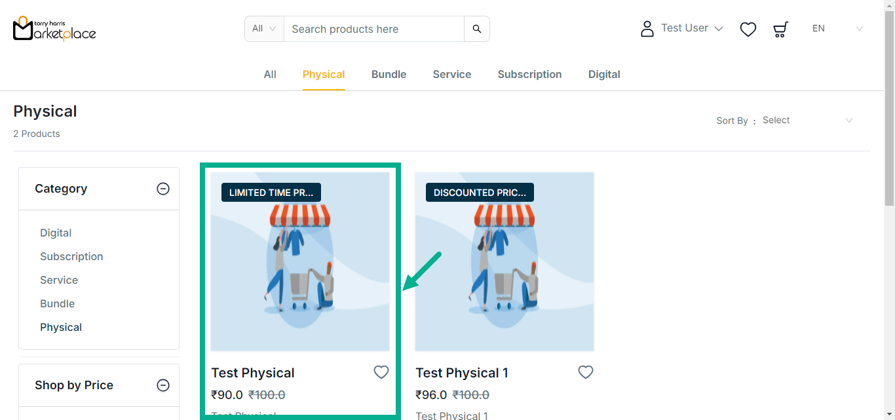This screenshot has width=895, height=420.
Task: Select the Digital tab
Action: [x=604, y=75]
